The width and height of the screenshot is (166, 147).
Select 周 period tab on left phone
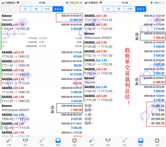click(x=36, y=9)
